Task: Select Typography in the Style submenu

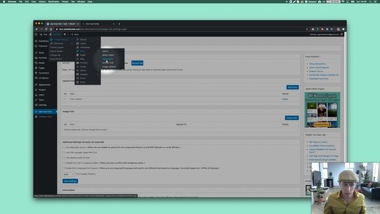Action: click(107, 59)
